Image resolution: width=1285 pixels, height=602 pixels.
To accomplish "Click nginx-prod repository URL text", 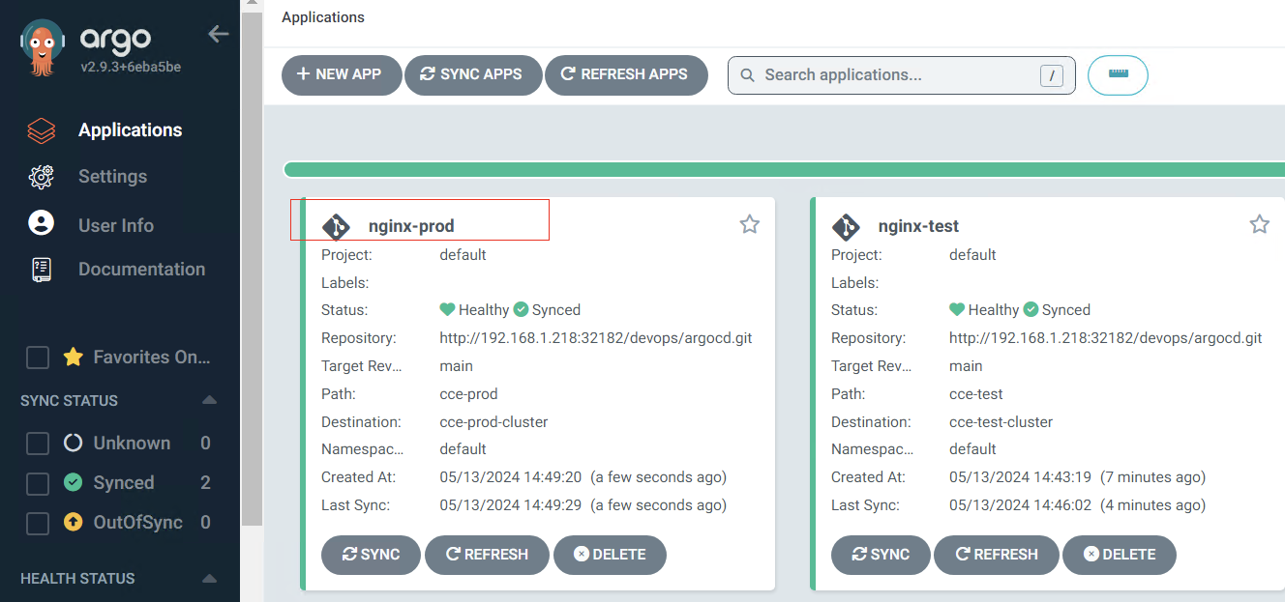I will (595, 338).
